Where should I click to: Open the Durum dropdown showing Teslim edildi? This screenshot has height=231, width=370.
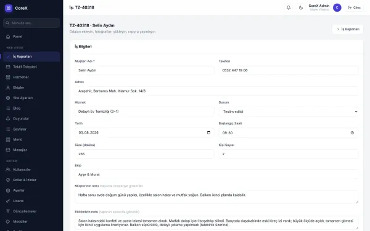click(289, 111)
